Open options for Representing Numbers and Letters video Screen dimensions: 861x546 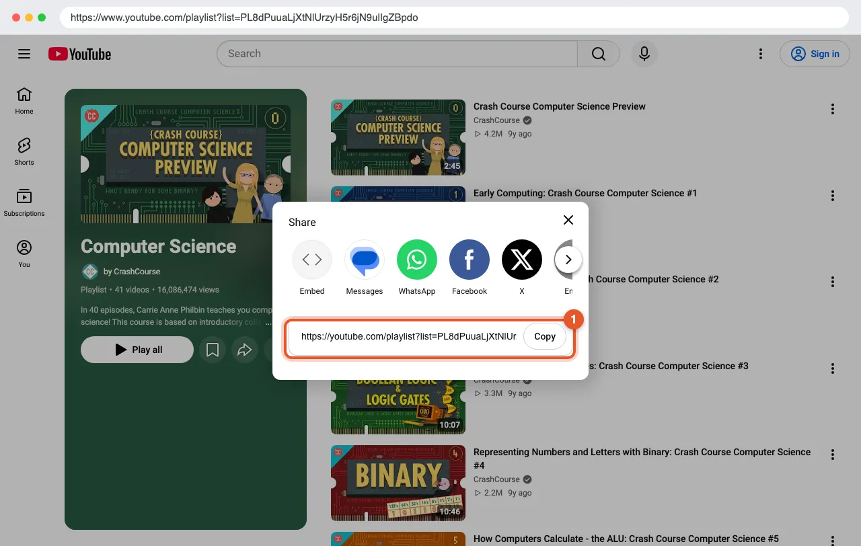tap(833, 455)
